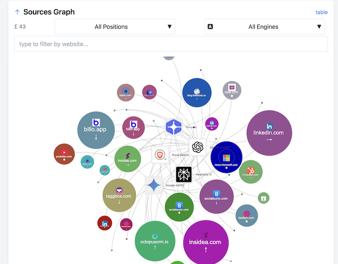Image resolution: width=338 pixels, height=264 pixels.
Task: Select the taggbox.com source bubble
Action: [x=119, y=195]
